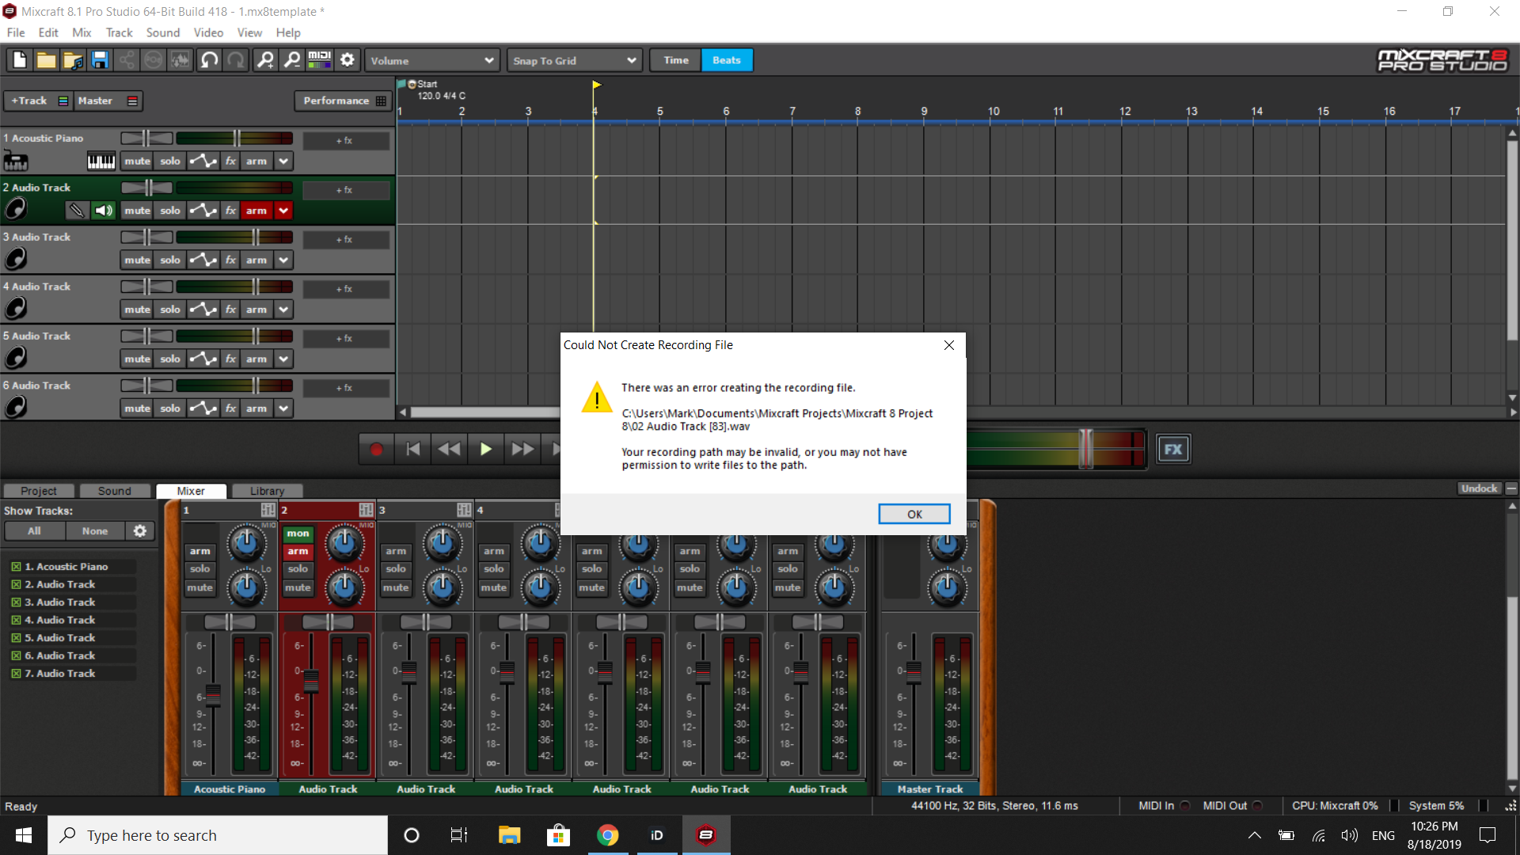Open the Snap To Grid dropdown
Viewport: 1520px width, 855px height.
pyautogui.click(x=574, y=61)
